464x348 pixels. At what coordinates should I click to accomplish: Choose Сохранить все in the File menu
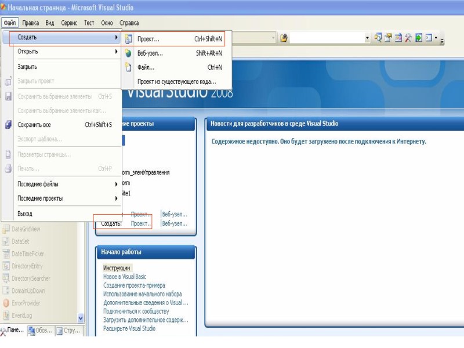(61, 125)
